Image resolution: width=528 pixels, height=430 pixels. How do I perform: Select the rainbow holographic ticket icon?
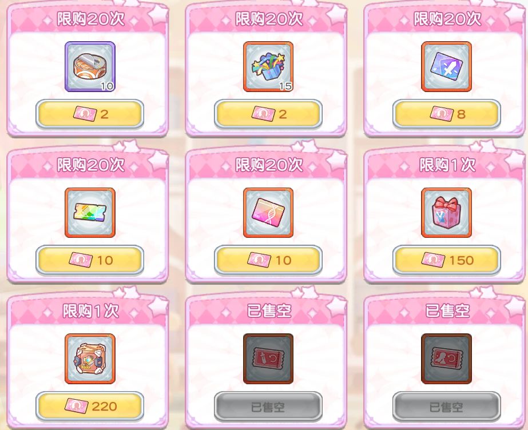click(90, 213)
